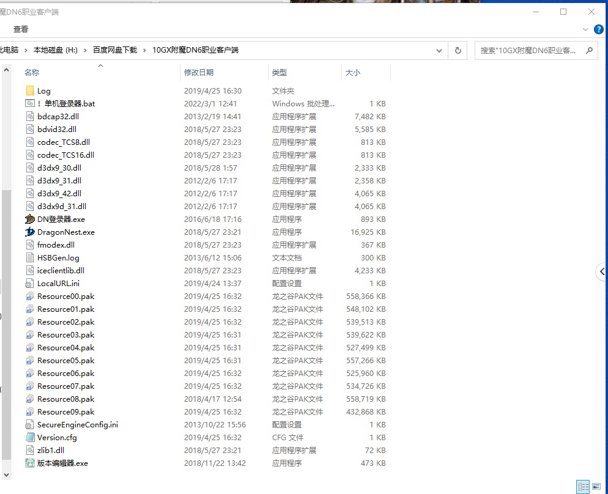Select the Version.cfg file icon
The height and width of the screenshot is (494, 608).
(x=30, y=437)
